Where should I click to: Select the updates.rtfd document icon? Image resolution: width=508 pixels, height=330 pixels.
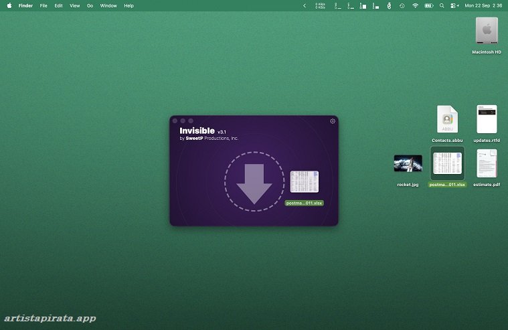click(487, 120)
